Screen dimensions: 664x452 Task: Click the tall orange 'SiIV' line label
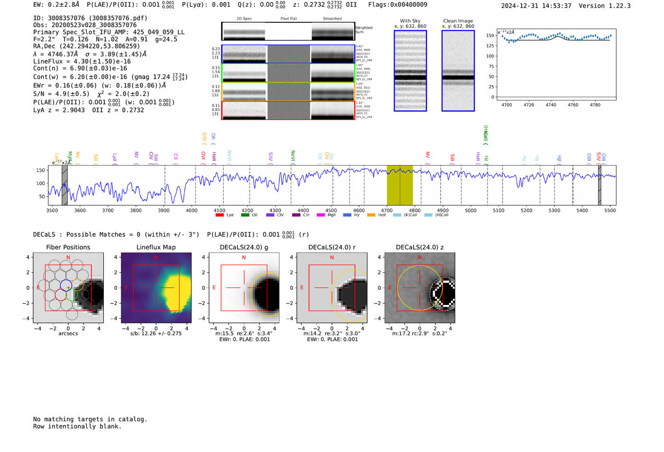click(204, 138)
